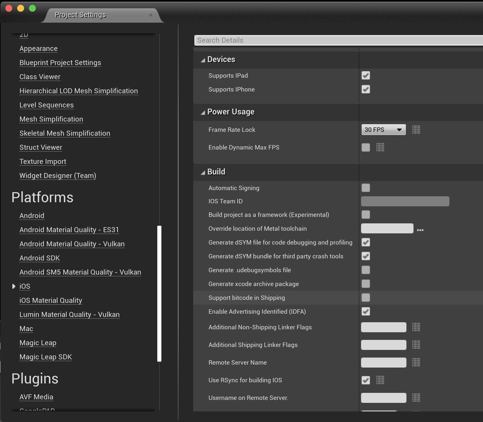Screen dimensions: 483x422
Task: Open the Android platform settings
Action: click(x=32, y=215)
